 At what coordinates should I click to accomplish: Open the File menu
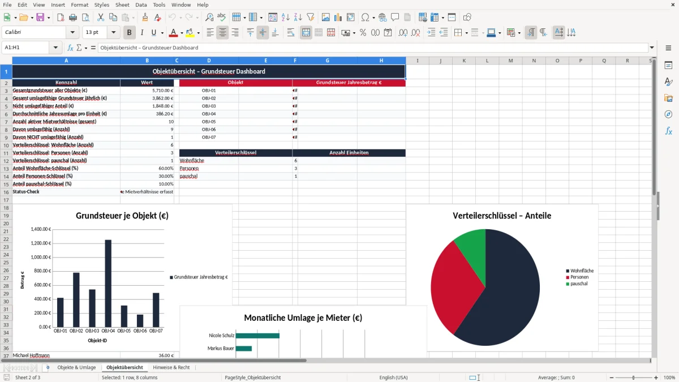[7, 5]
